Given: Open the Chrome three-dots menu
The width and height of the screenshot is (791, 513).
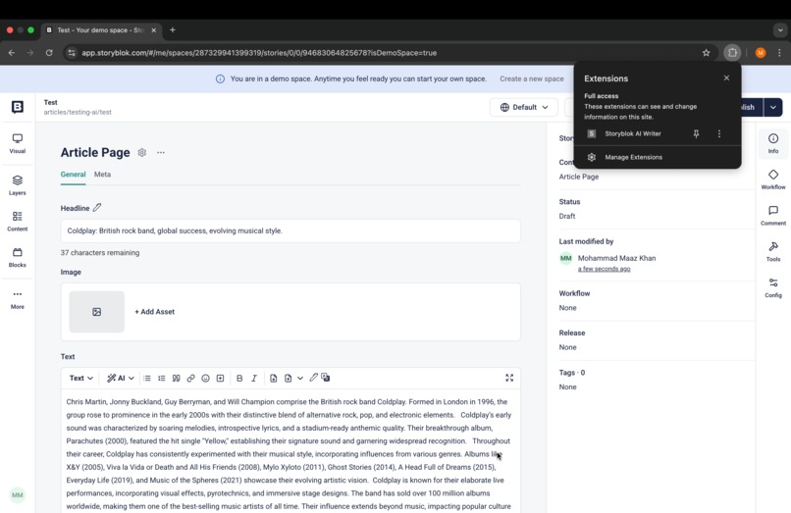Looking at the screenshot, I should (779, 52).
